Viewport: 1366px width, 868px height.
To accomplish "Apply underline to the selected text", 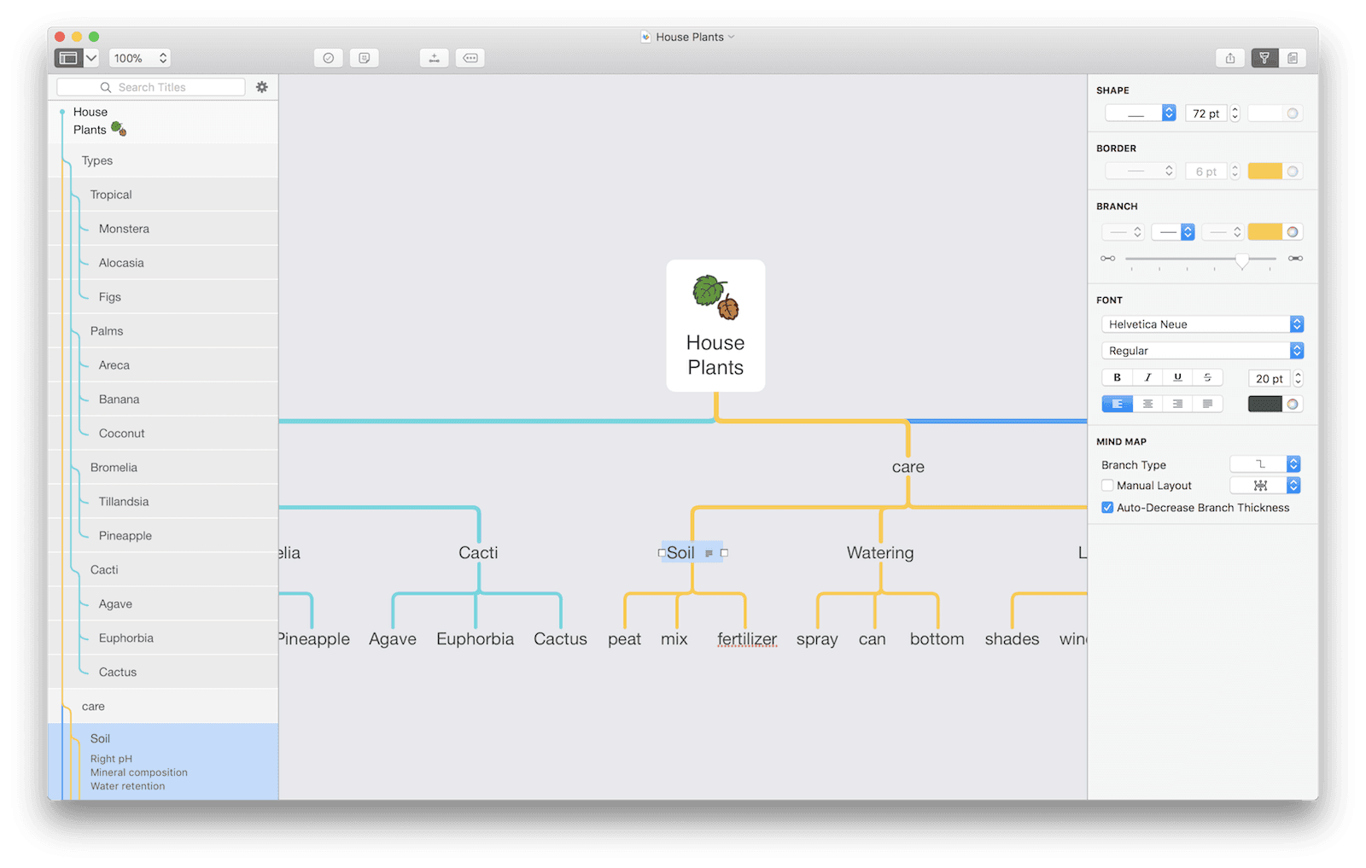I will coord(1177,376).
